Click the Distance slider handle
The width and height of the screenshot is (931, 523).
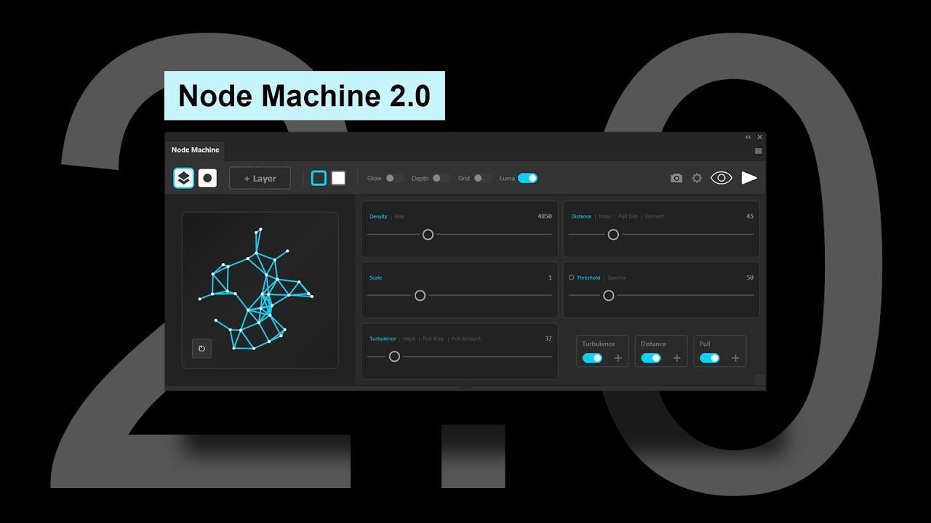tap(613, 235)
